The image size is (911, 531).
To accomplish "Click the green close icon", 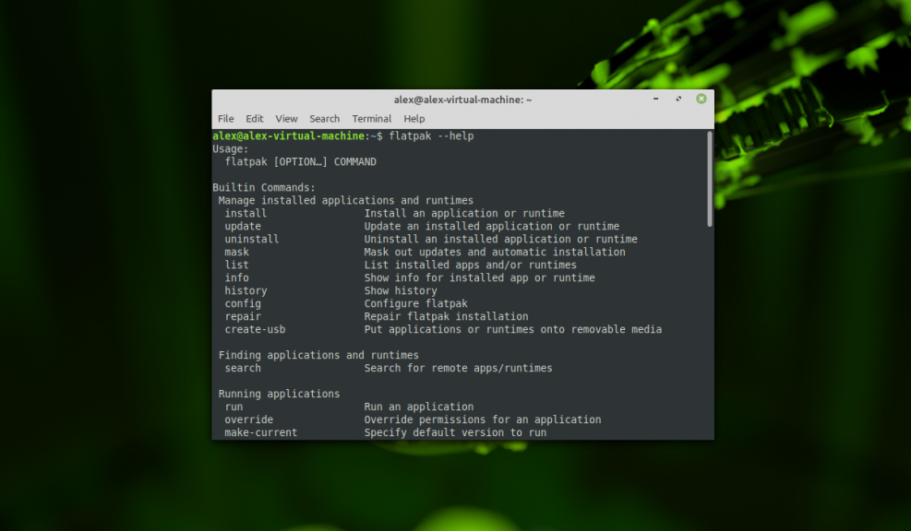I will (x=701, y=99).
